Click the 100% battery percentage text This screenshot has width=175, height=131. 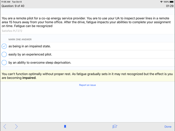166,2
